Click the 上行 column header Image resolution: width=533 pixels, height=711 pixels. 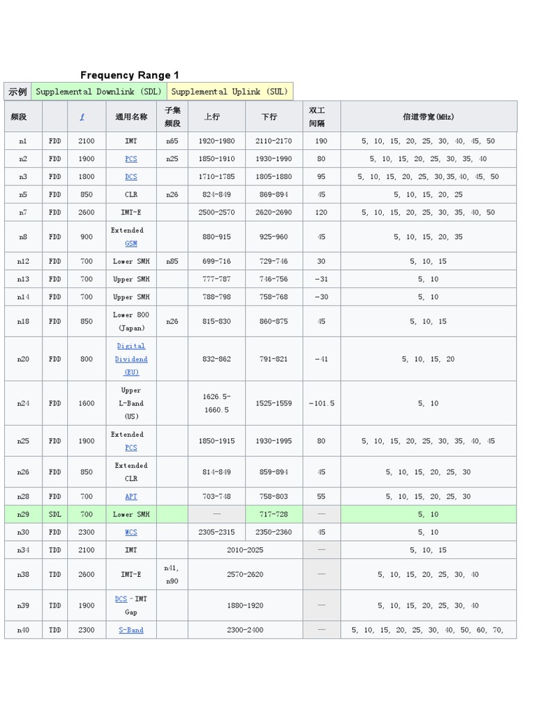[x=212, y=117]
